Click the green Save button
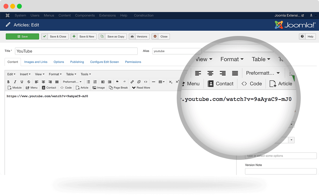Viewport: 319px width, 195px height. tap(22, 36)
